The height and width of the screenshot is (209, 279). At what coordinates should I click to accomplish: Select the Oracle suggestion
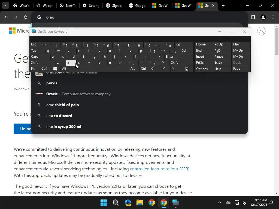click(139, 94)
